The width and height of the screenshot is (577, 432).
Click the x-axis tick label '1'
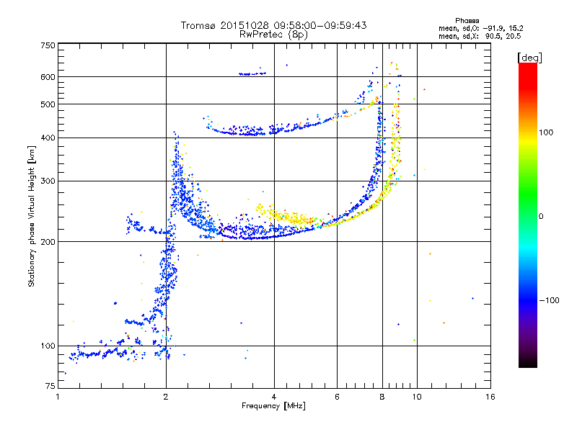click(58, 397)
